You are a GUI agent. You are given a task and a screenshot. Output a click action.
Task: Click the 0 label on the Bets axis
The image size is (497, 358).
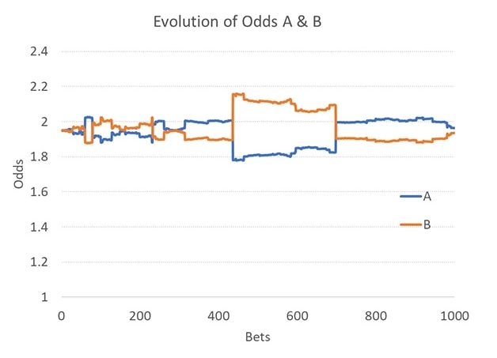click(x=62, y=316)
